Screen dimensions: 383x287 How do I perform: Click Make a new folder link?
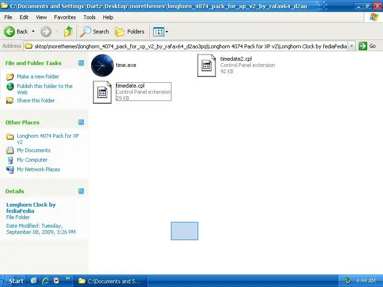(x=38, y=77)
